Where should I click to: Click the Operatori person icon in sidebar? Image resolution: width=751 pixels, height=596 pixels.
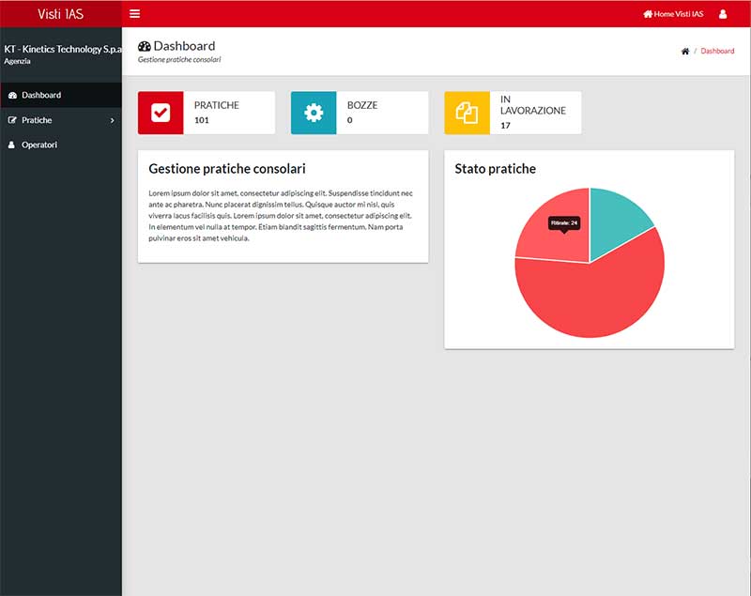11,145
